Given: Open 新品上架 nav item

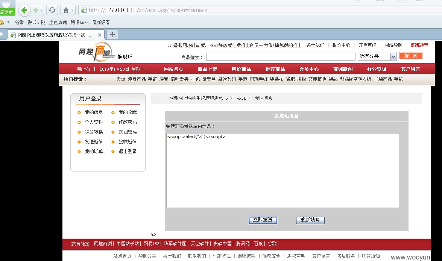Looking at the screenshot, I should click(207, 69).
